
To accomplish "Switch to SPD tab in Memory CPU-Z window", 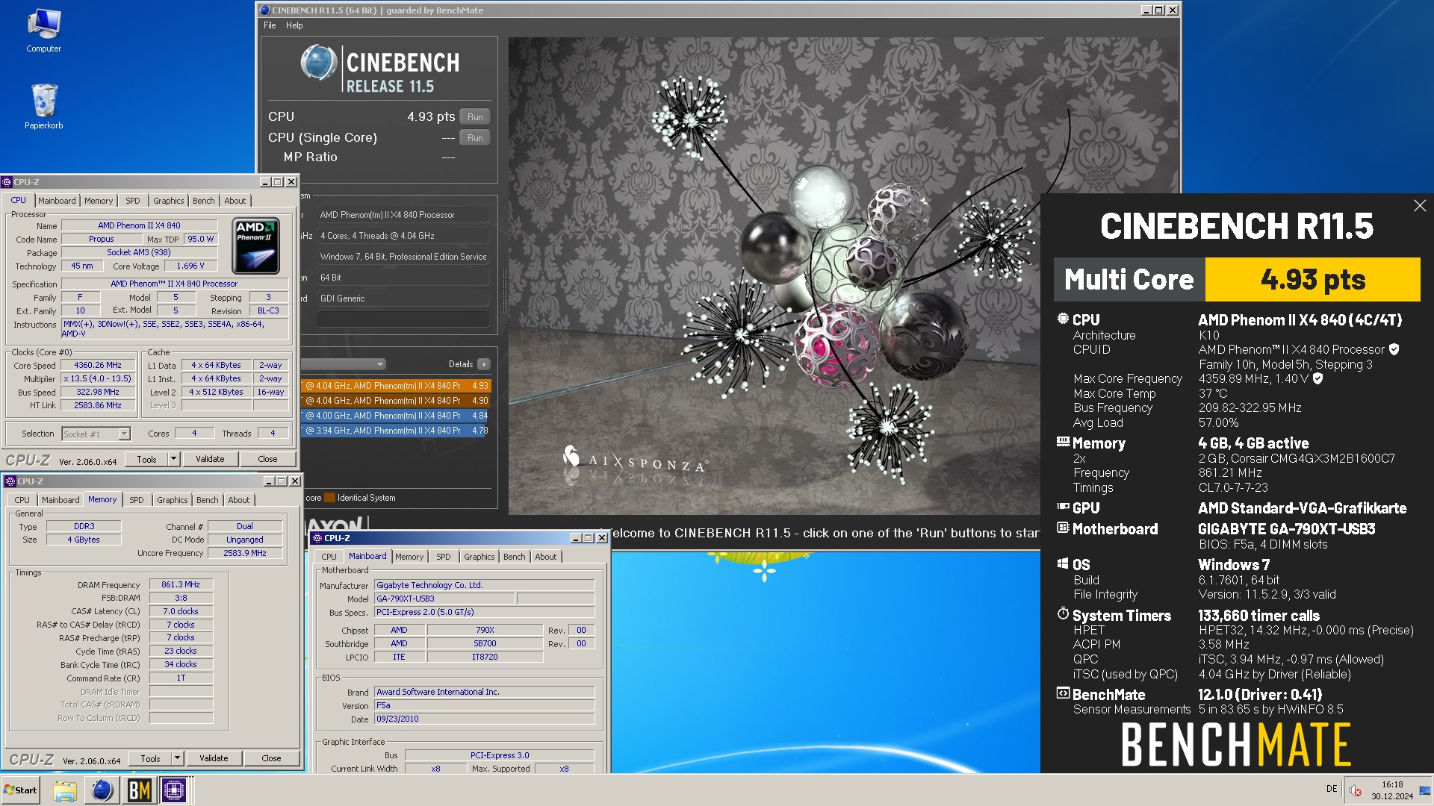I will (x=137, y=500).
